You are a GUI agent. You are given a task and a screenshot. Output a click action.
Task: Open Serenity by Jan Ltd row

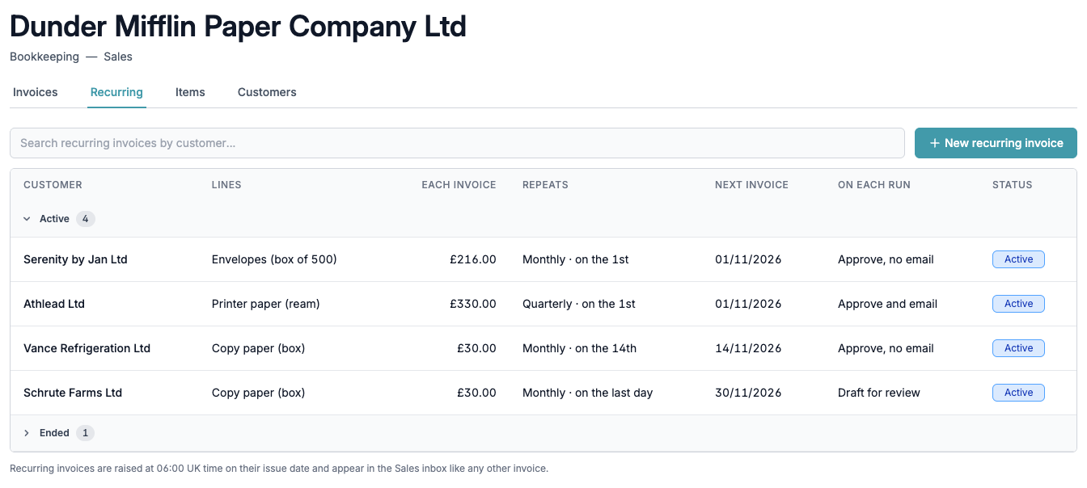tap(543, 259)
